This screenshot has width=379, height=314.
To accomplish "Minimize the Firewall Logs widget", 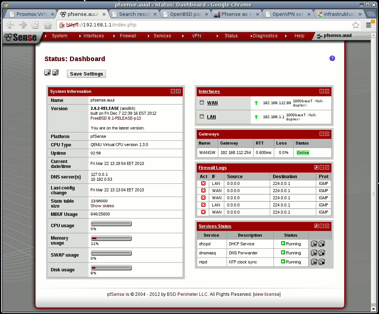I will [x=322, y=167].
